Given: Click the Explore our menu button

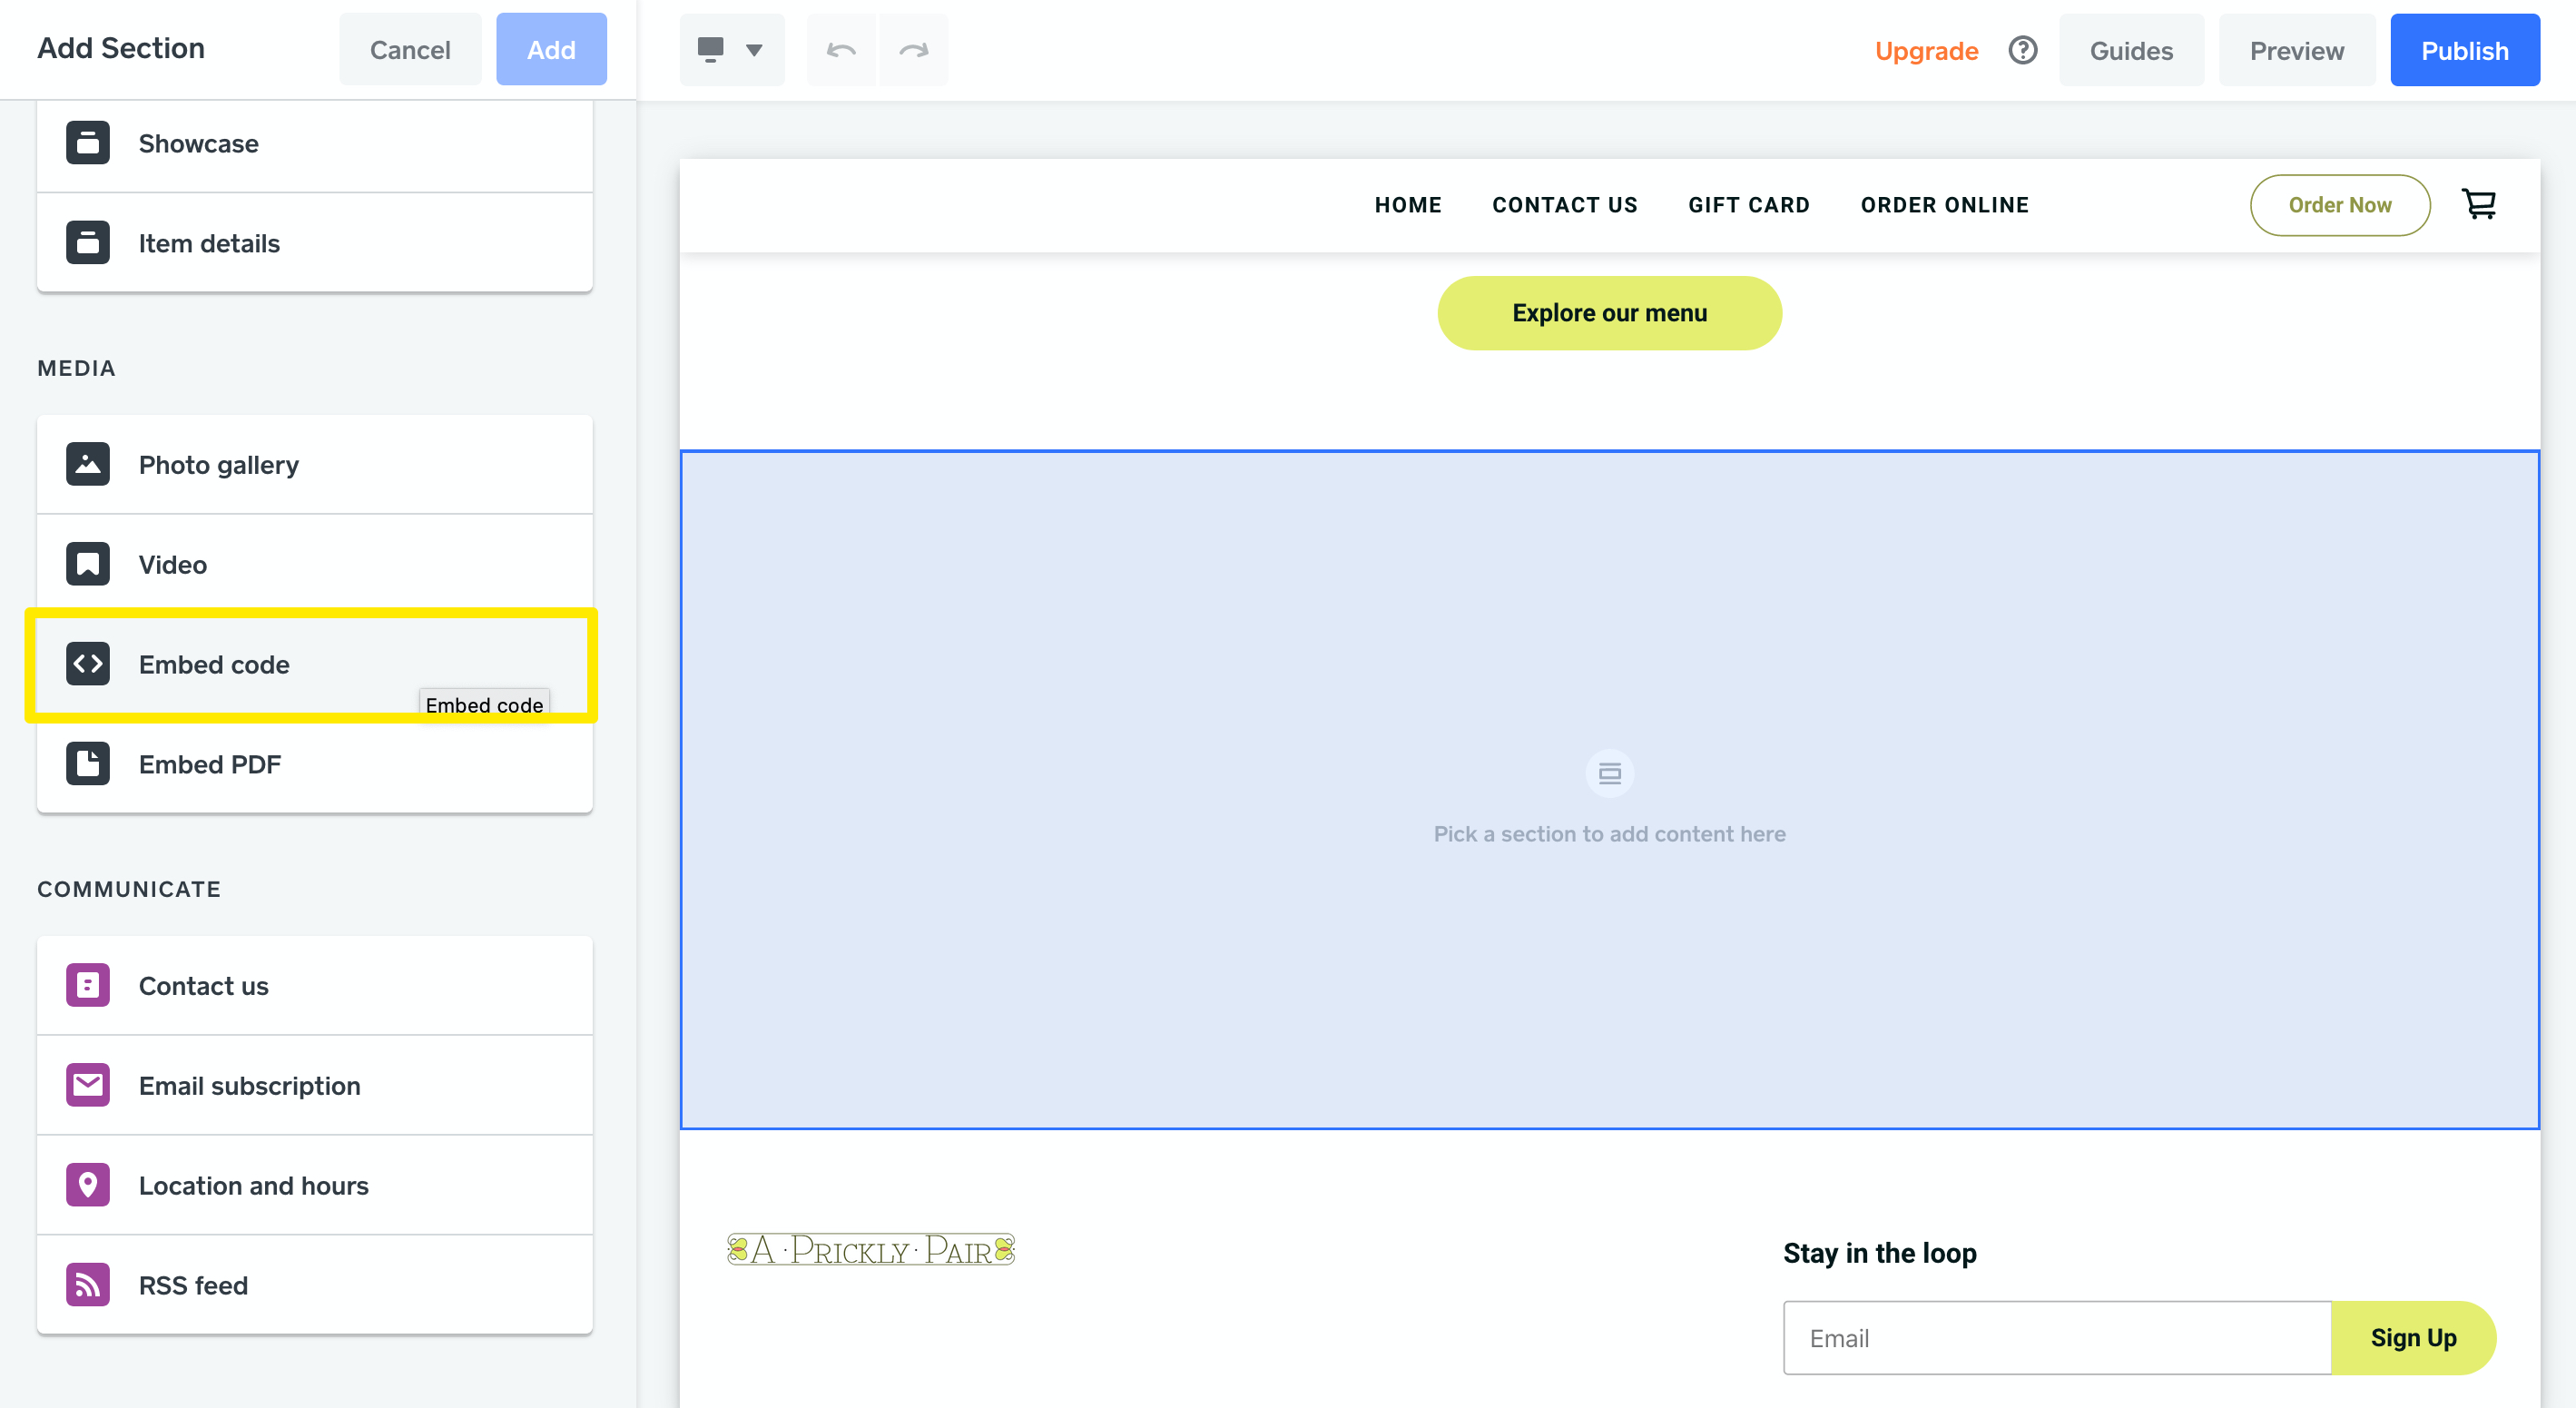Looking at the screenshot, I should tap(1608, 313).
